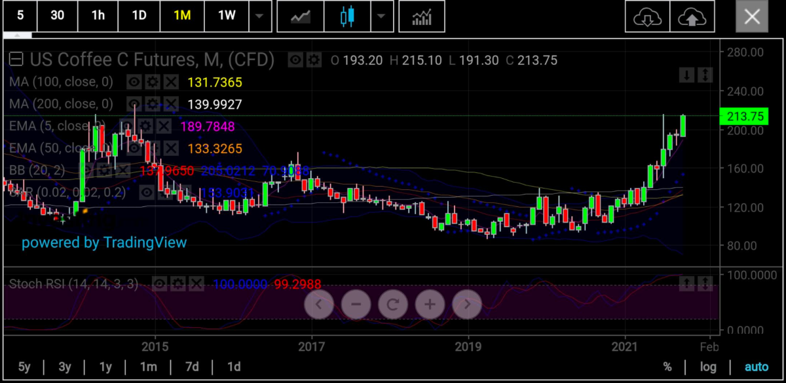
Task: Remove the Stoch RSI indicator
Action: pyautogui.click(x=196, y=283)
